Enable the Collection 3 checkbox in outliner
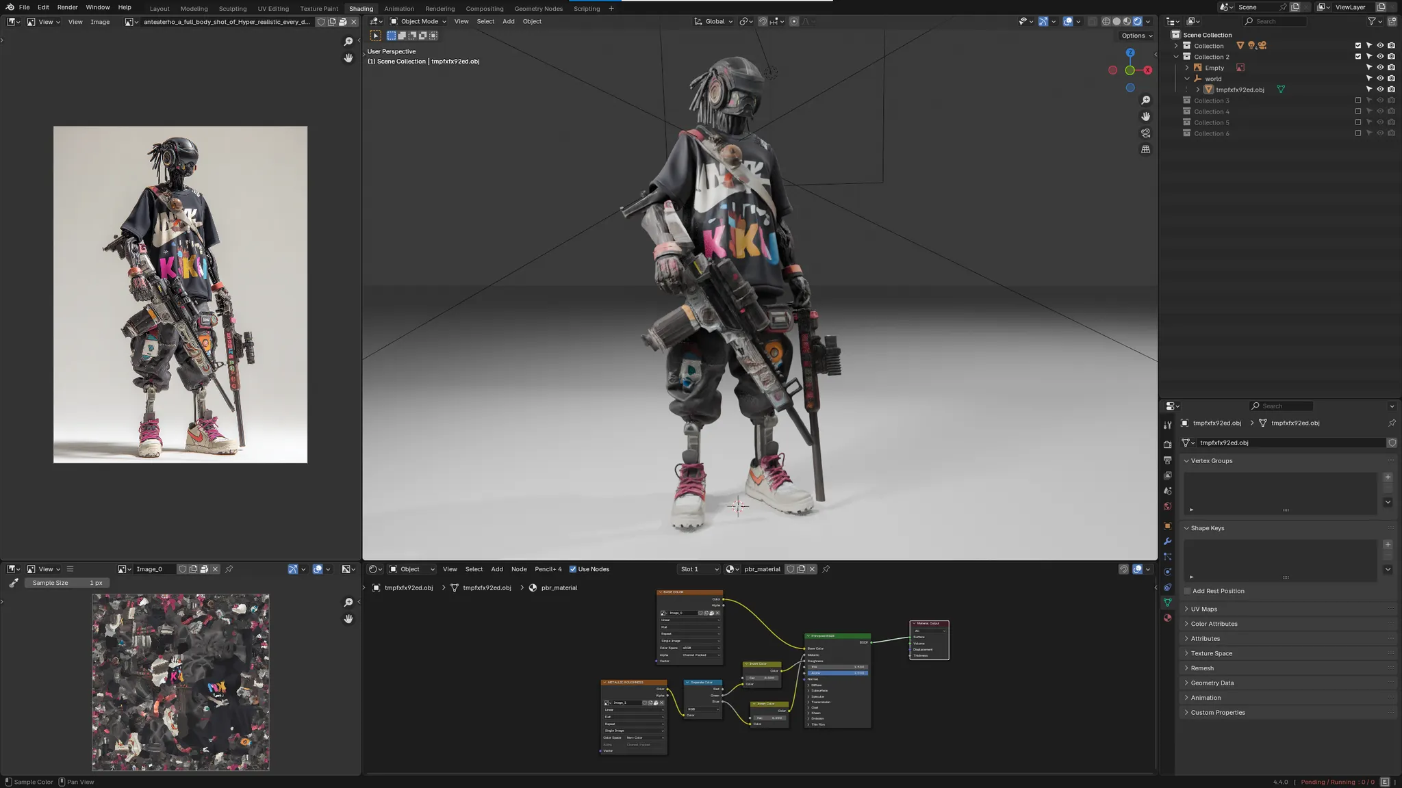 1358,101
